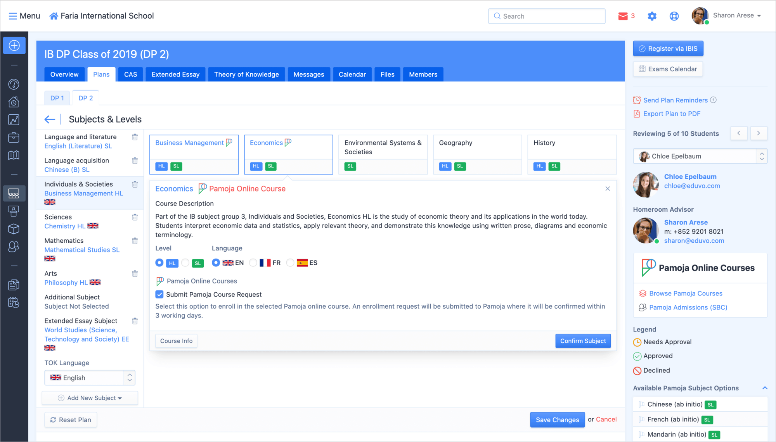Select the FR language radio button
The height and width of the screenshot is (442, 776).
coord(253,263)
